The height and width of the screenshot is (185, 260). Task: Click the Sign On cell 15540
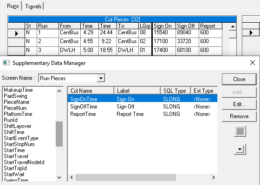click(164, 33)
